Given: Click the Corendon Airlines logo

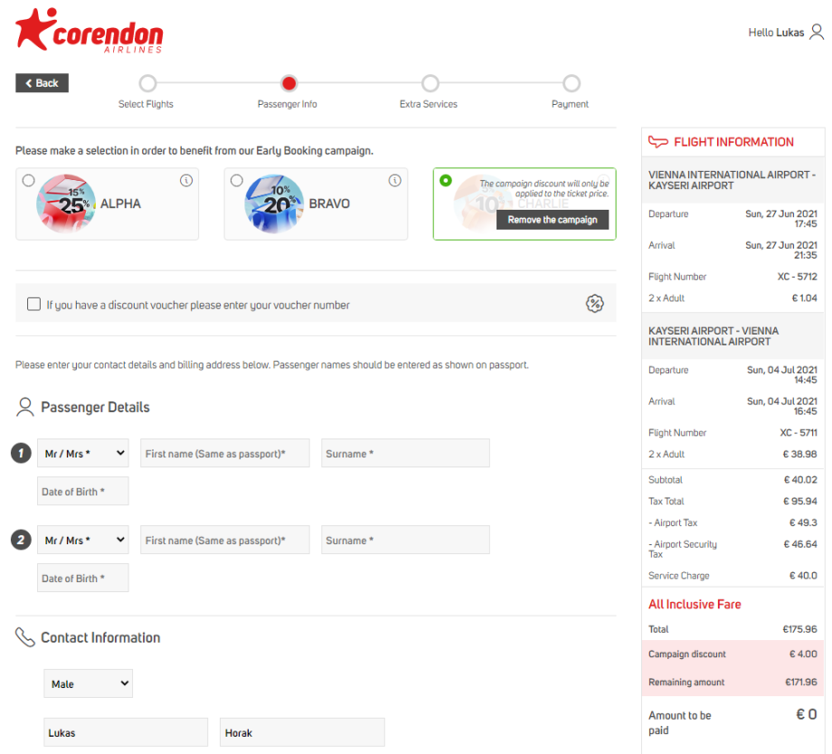Looking at the screenshot, I should coord(90,31).
